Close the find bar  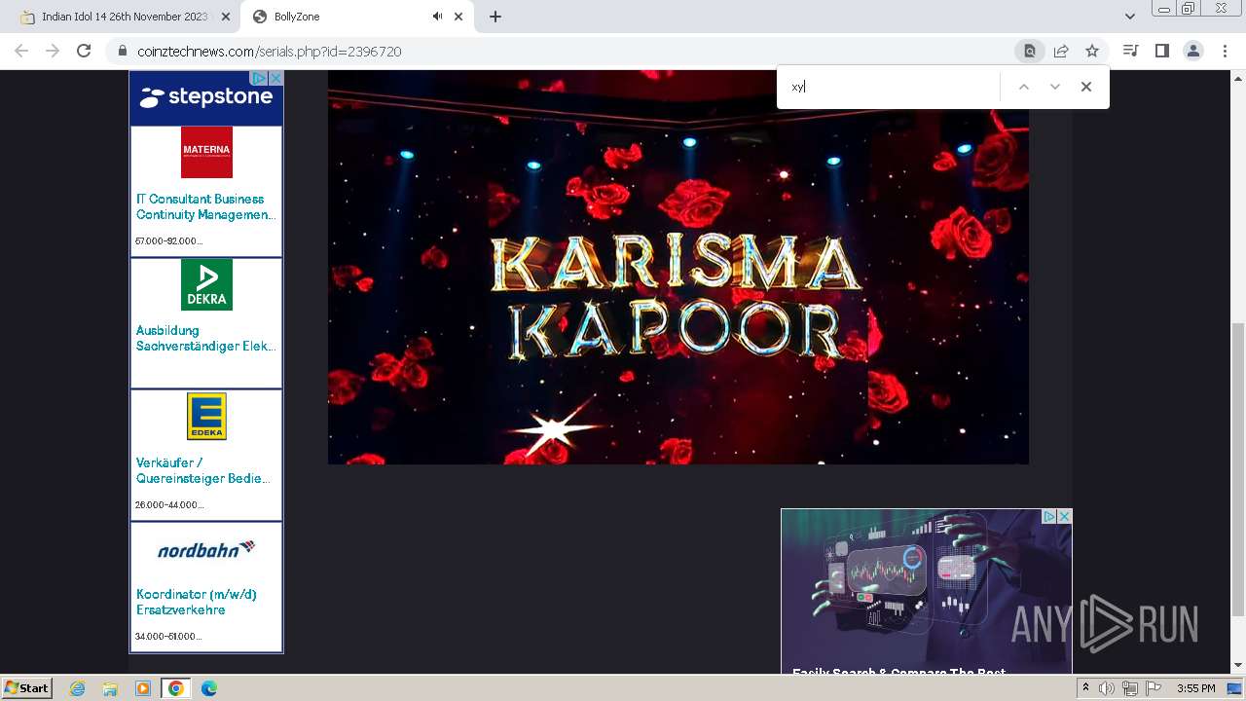(1086, 87)
